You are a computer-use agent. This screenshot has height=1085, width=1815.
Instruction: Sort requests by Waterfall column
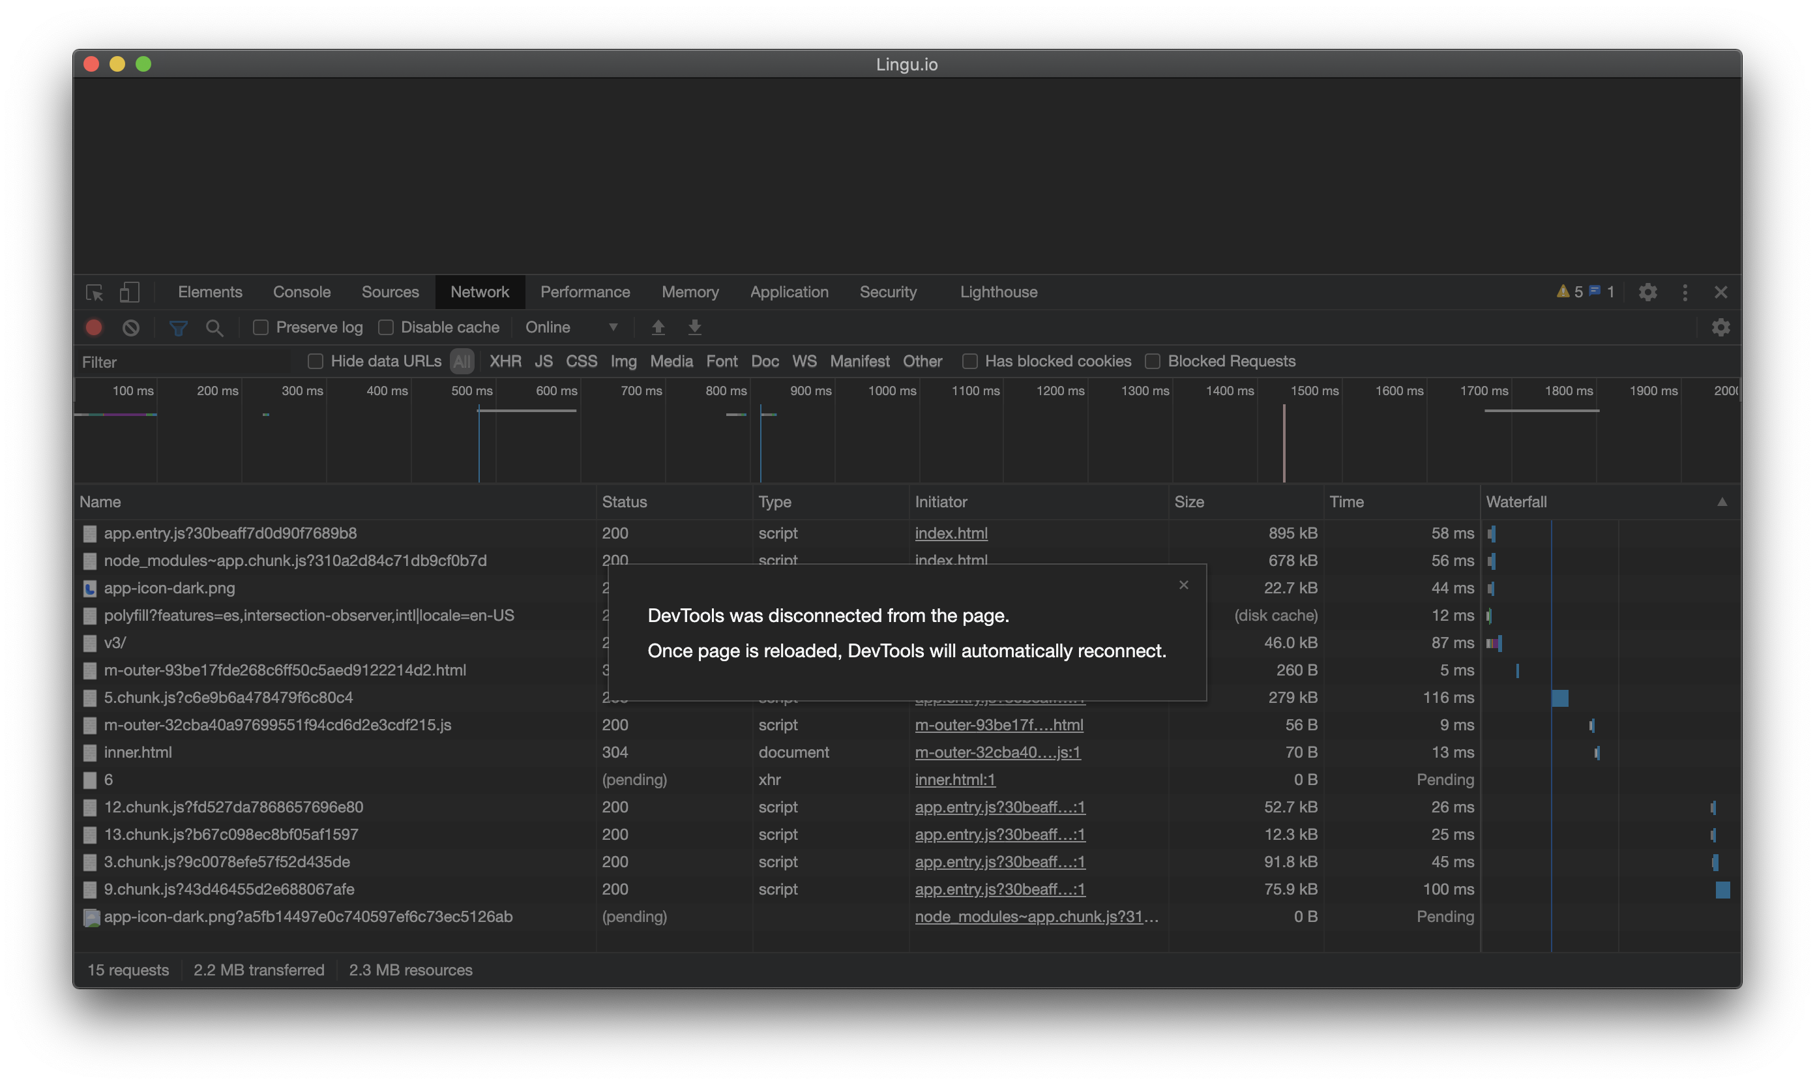point(1516,501)
